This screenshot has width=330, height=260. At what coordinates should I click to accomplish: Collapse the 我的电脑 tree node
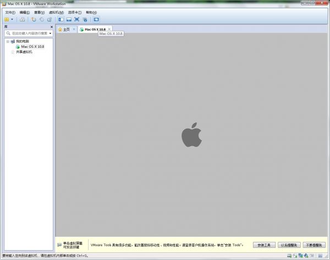coord(8,41)
